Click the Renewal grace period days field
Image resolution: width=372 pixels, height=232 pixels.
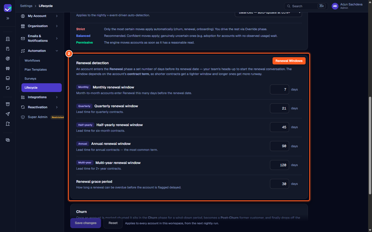point(280,184)
